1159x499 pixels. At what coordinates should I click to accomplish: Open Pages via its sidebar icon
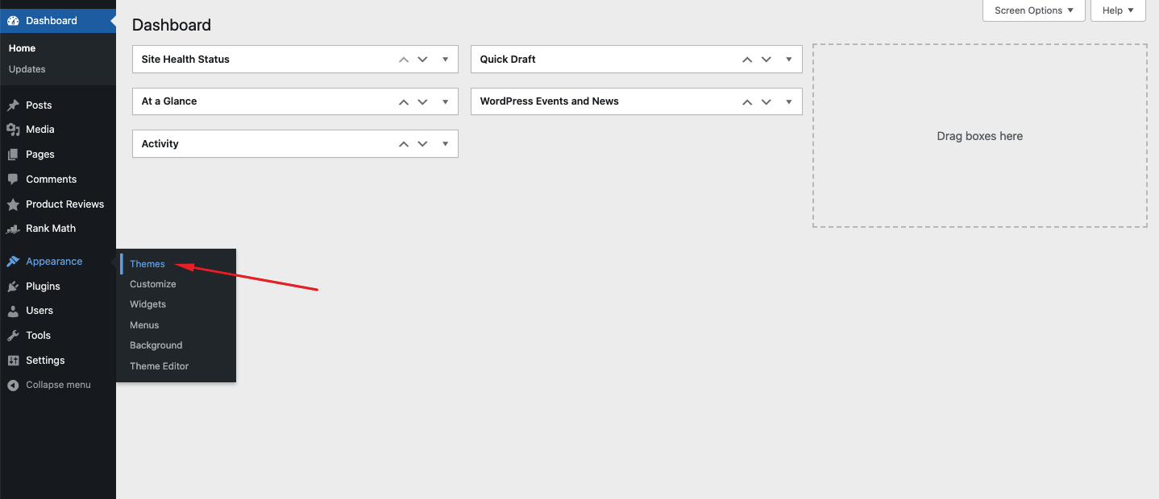tap(15, 154)
